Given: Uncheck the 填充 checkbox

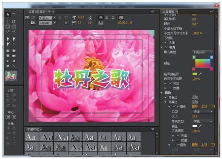Looking at the screenshot, I should [x=166, y=47].
